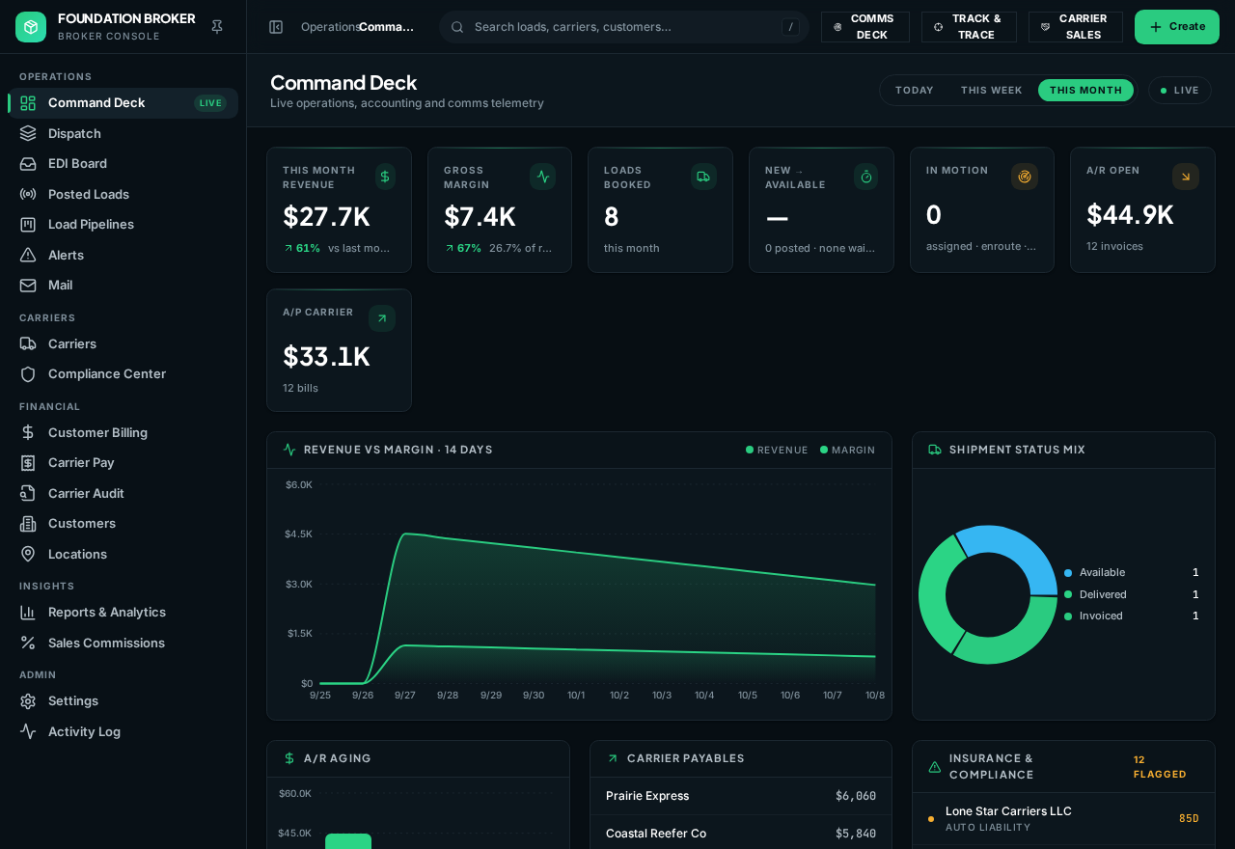
Task: Click the truck icon on Loads Booked card
Action: coord(703,177)
